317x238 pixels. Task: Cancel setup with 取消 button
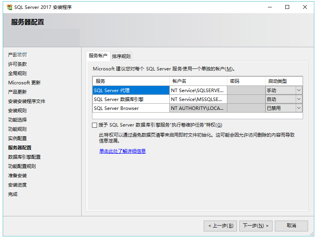pyautogui.click(x=291, y=226)
